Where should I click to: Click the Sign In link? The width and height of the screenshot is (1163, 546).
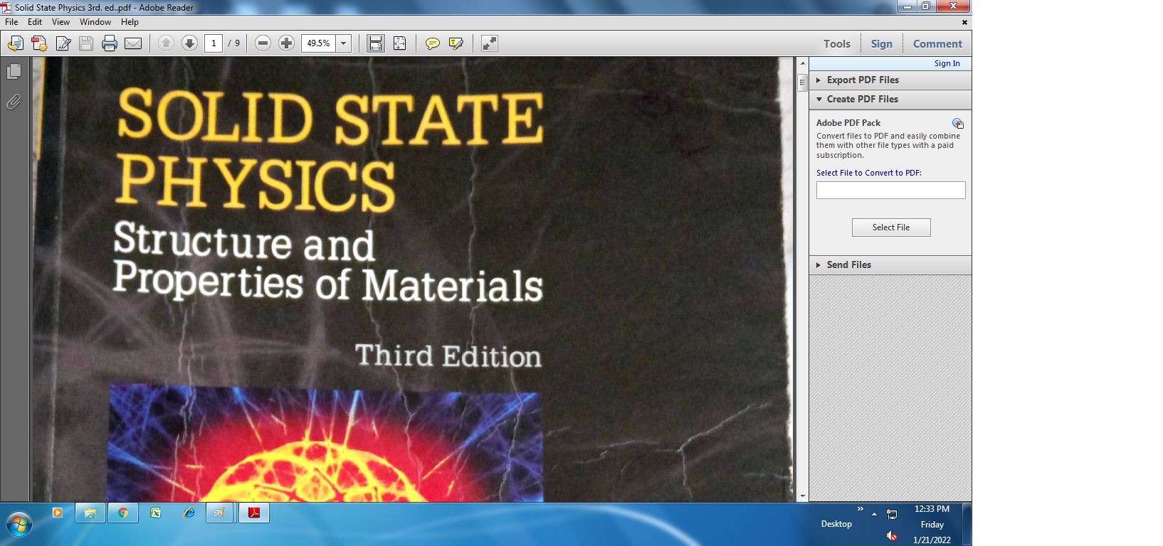coord(947,63)
